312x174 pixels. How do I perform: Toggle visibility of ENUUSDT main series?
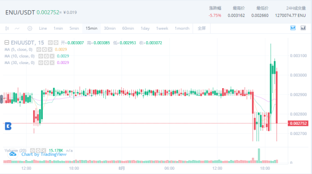[50, 43]
